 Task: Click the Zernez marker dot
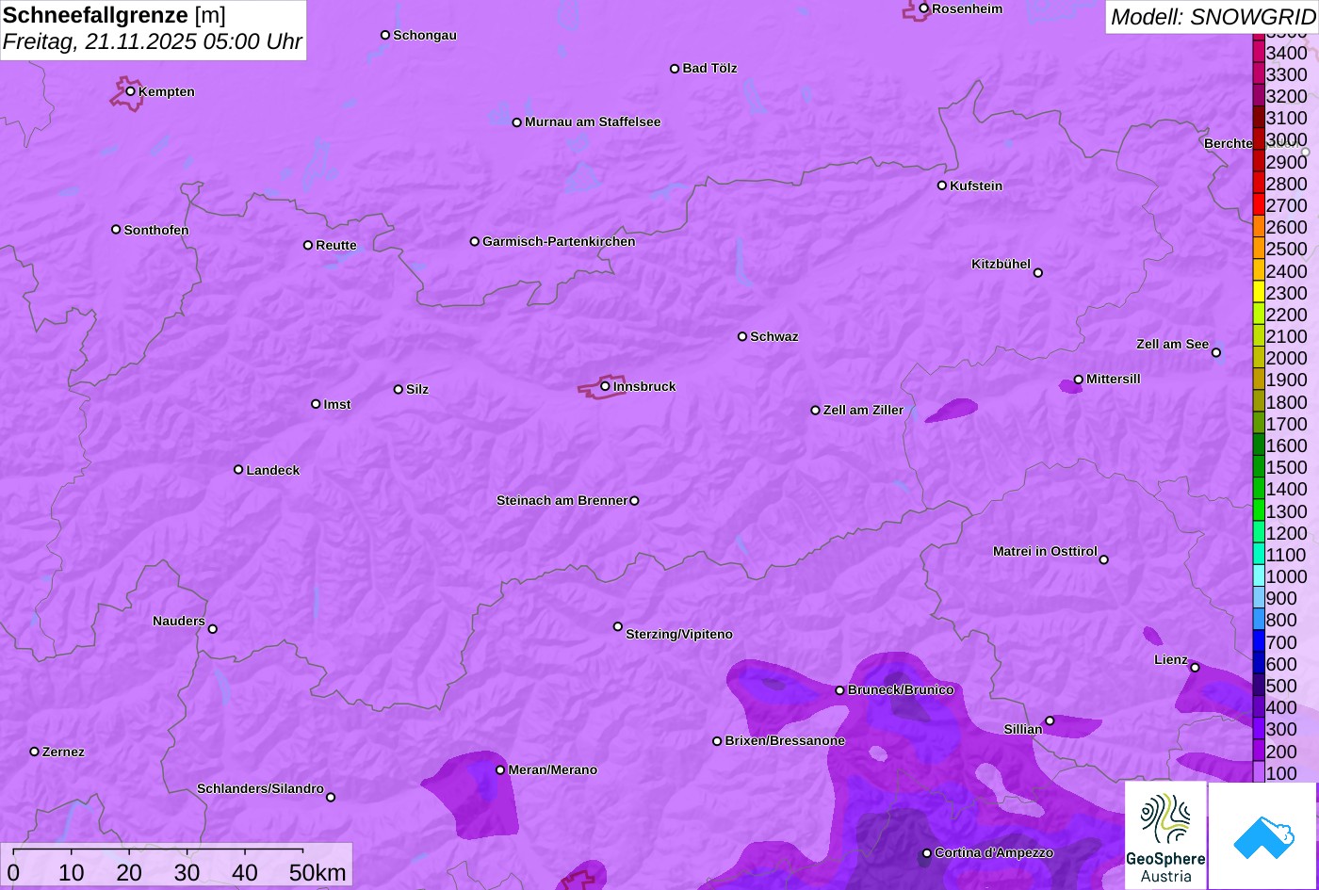[35, 752]
